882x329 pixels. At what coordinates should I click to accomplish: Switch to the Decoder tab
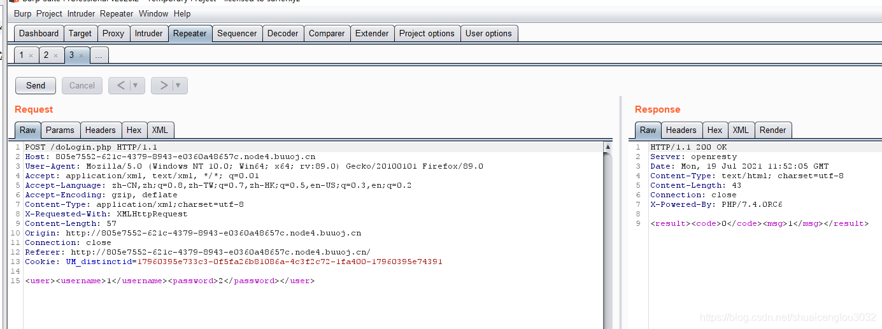(283, 33)
